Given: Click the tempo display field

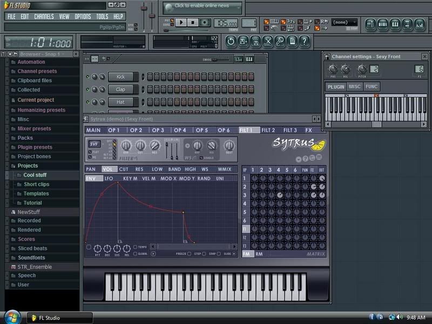Looking at the screenshot, I should pyautogui.click(x=226, y=23).
